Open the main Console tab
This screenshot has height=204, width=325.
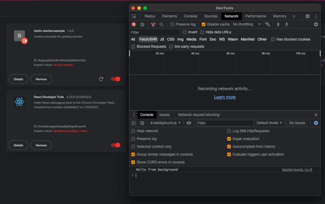coord(190,16)
